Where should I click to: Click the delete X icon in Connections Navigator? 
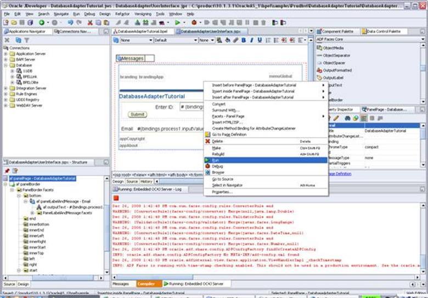(x=7, y=41)
